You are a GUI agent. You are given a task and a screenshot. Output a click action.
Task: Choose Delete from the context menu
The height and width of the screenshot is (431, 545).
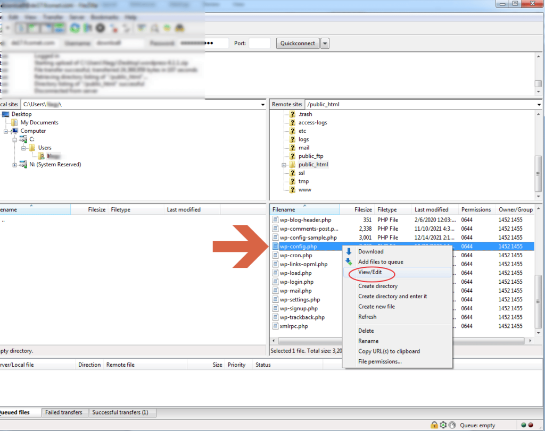coord(398,331)
